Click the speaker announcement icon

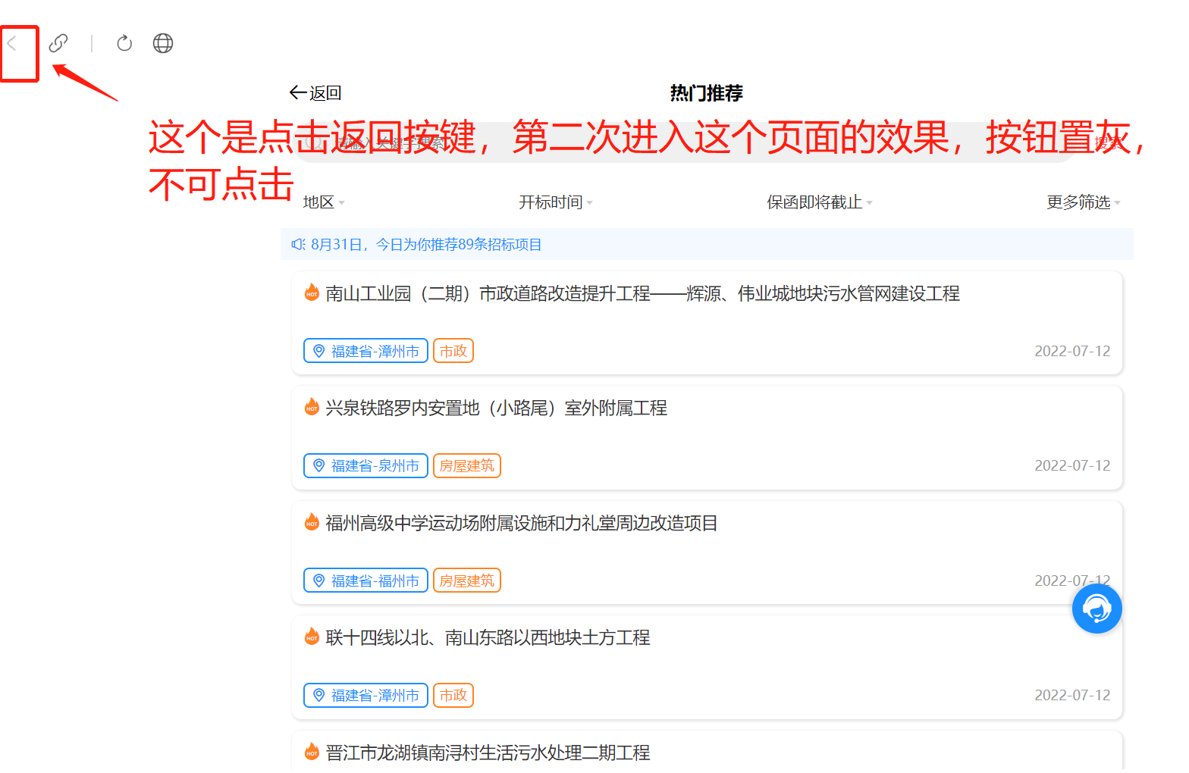[x=298, y=244]
